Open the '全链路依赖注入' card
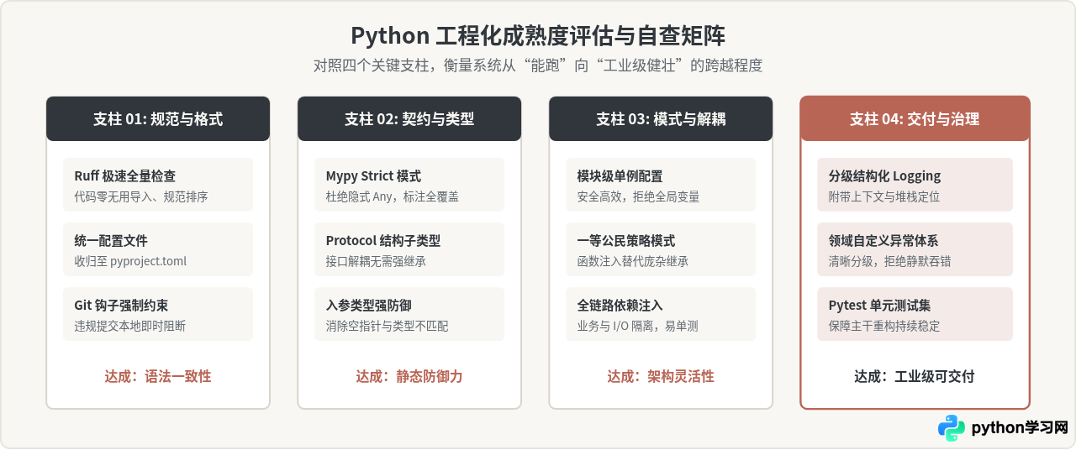This screenshot has width=1076, height=450. 661,314
